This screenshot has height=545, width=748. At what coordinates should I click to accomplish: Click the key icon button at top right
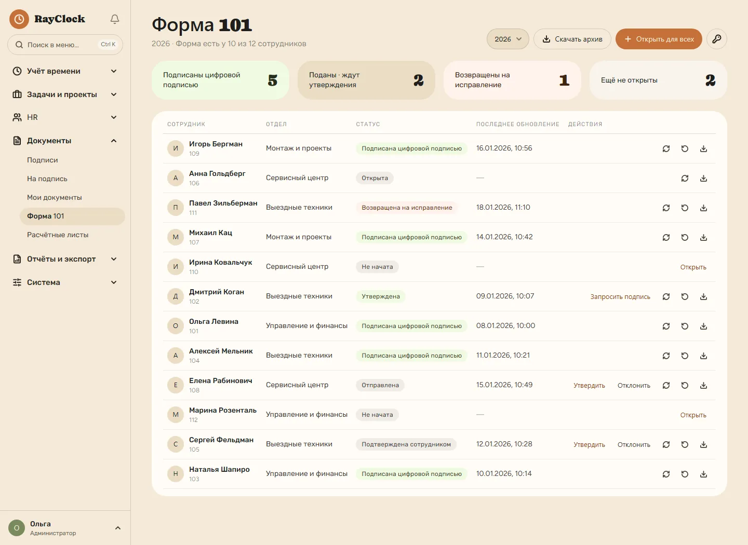[x=717, y=39]
